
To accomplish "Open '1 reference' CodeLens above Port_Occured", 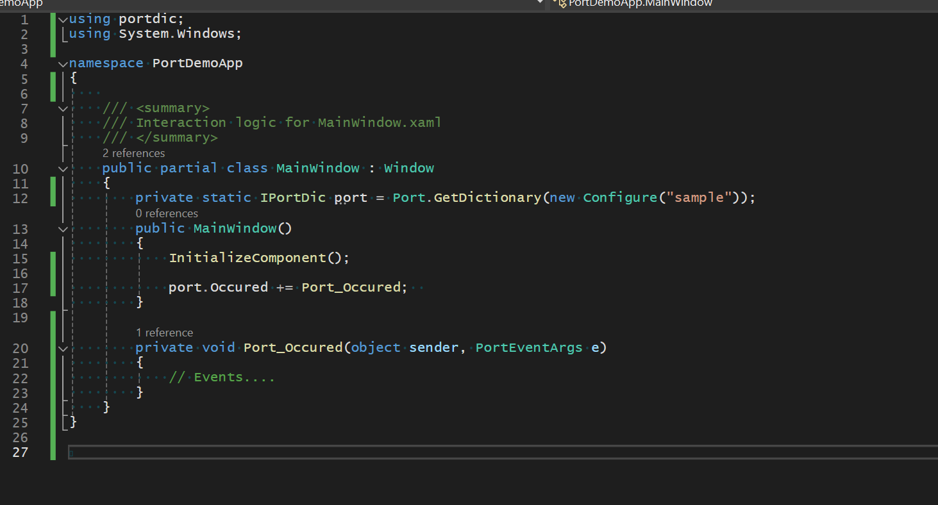I will [164, 332].
